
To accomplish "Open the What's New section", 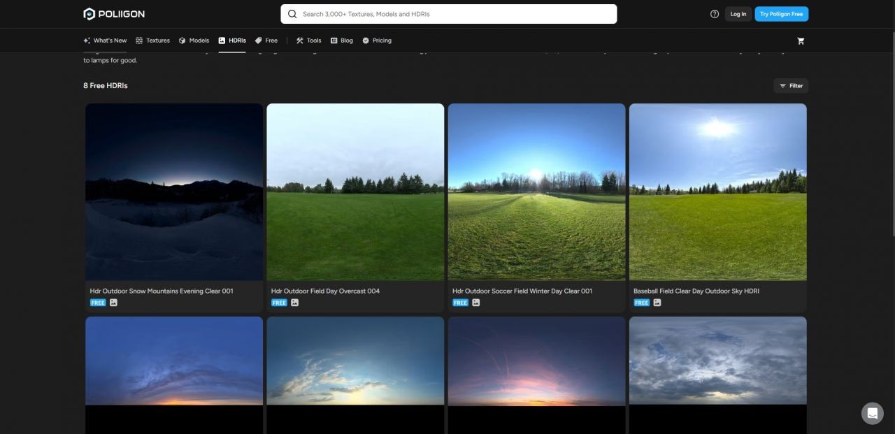I will 105,41.
